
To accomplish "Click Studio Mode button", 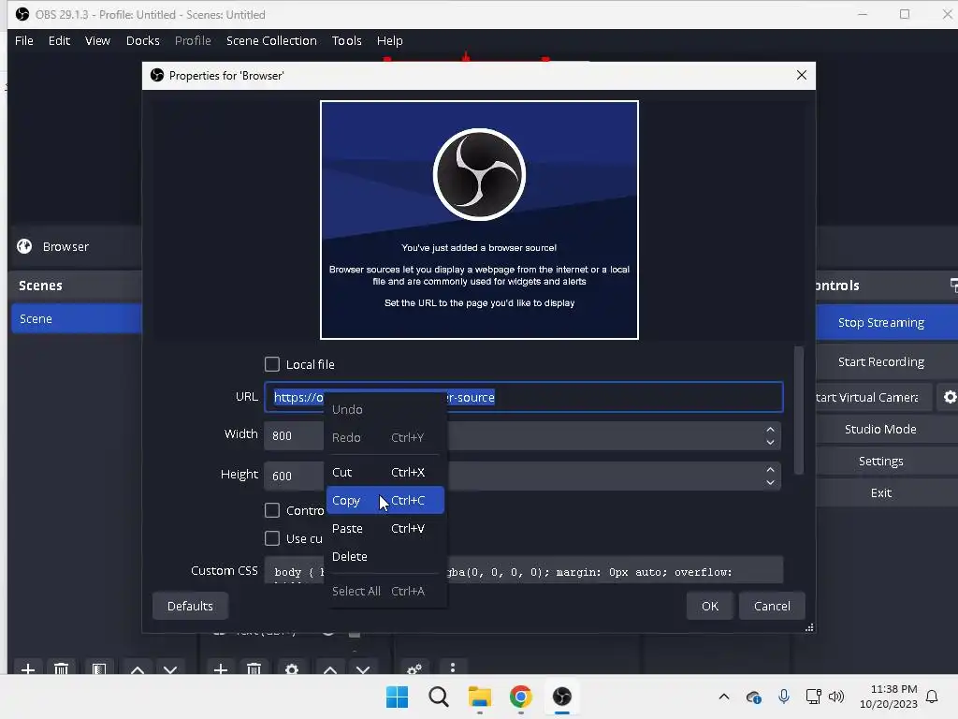I will pos(887,429).
